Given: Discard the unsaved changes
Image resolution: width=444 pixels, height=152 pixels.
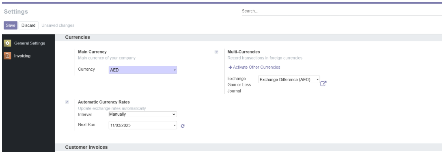Looking at the screenshot, I should click(x=28, y=25).
